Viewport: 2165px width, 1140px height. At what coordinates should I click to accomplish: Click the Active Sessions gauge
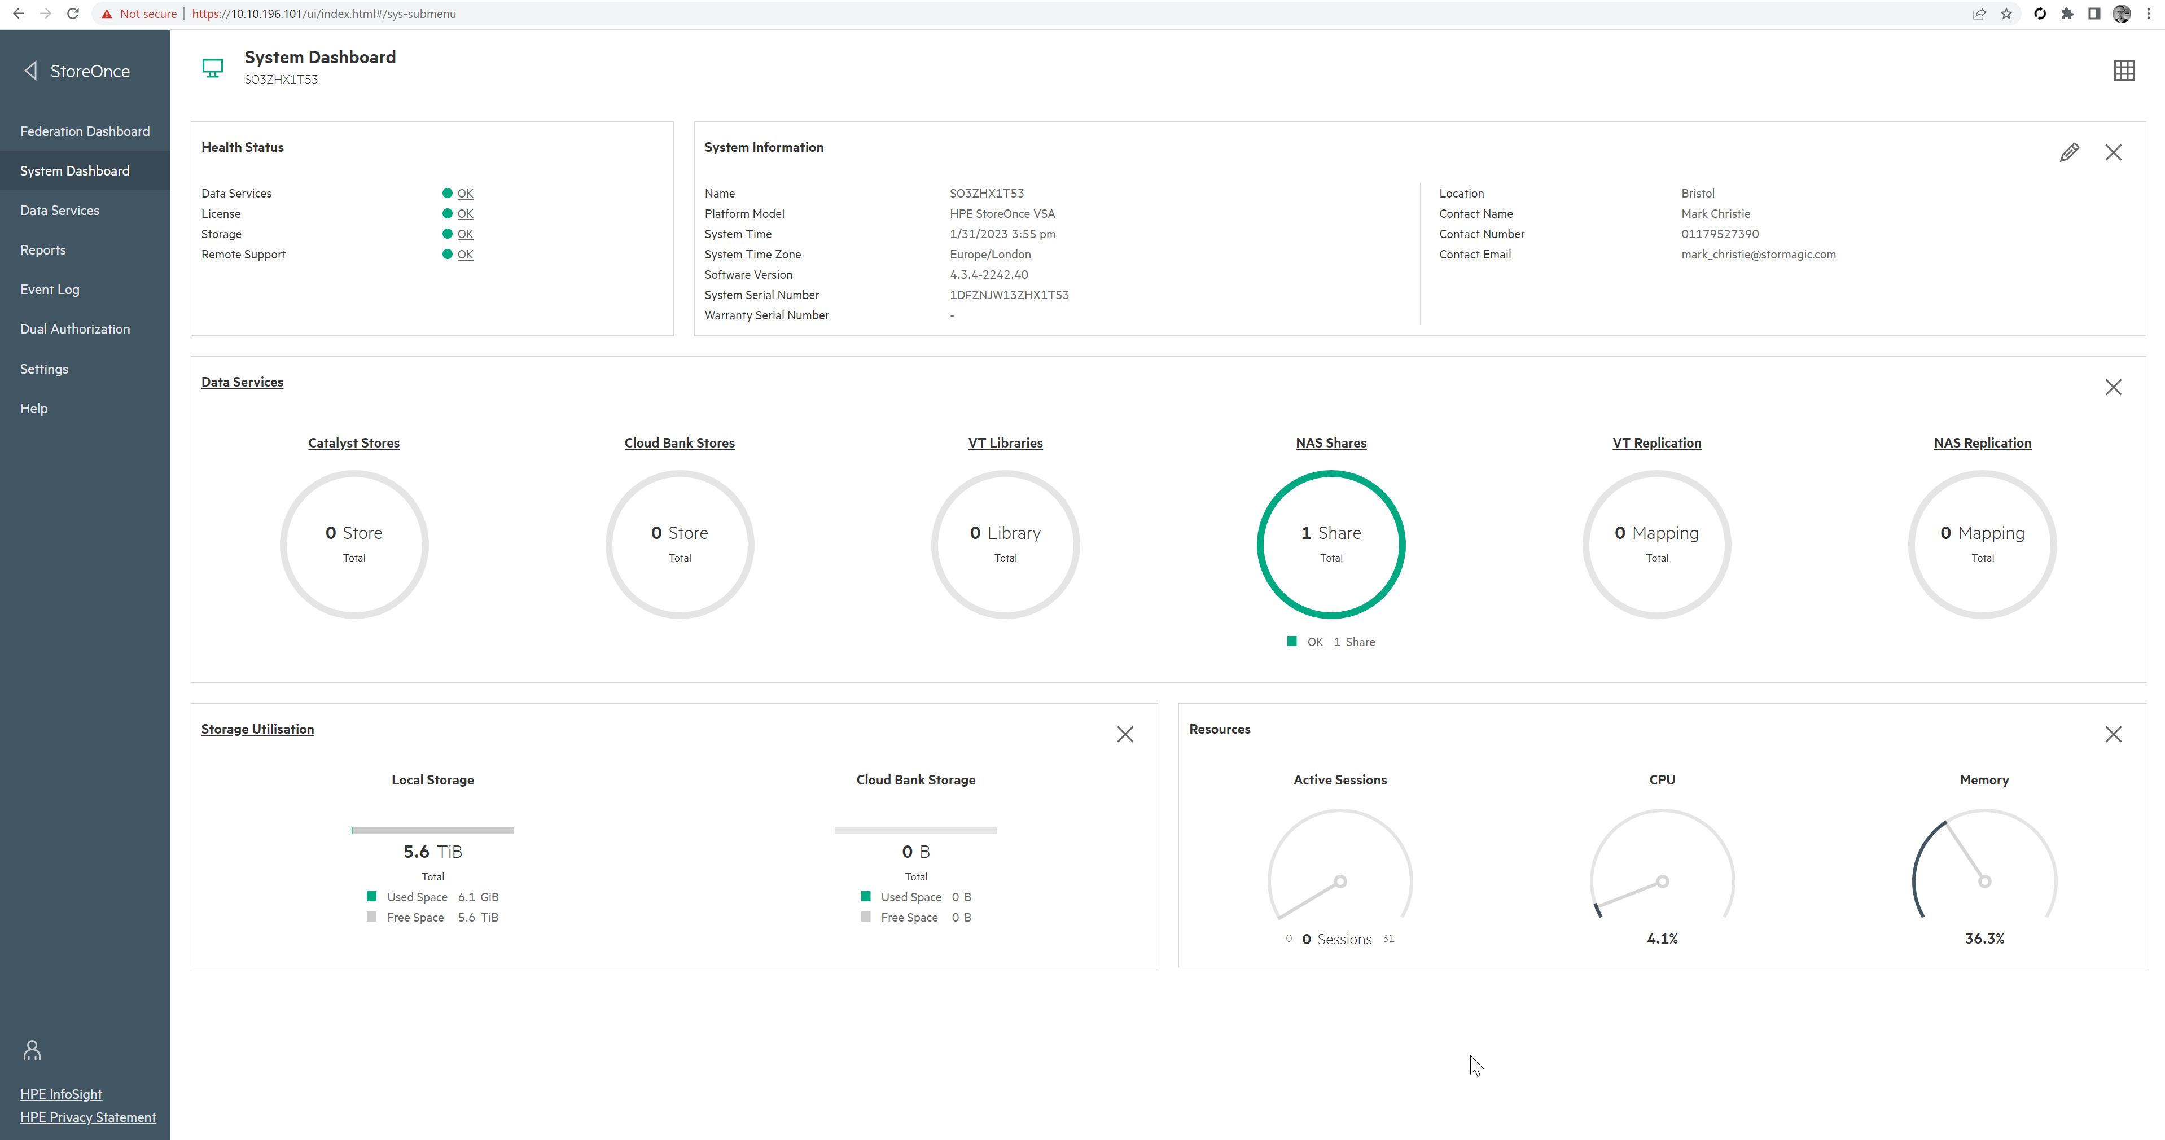(1340, 863)
